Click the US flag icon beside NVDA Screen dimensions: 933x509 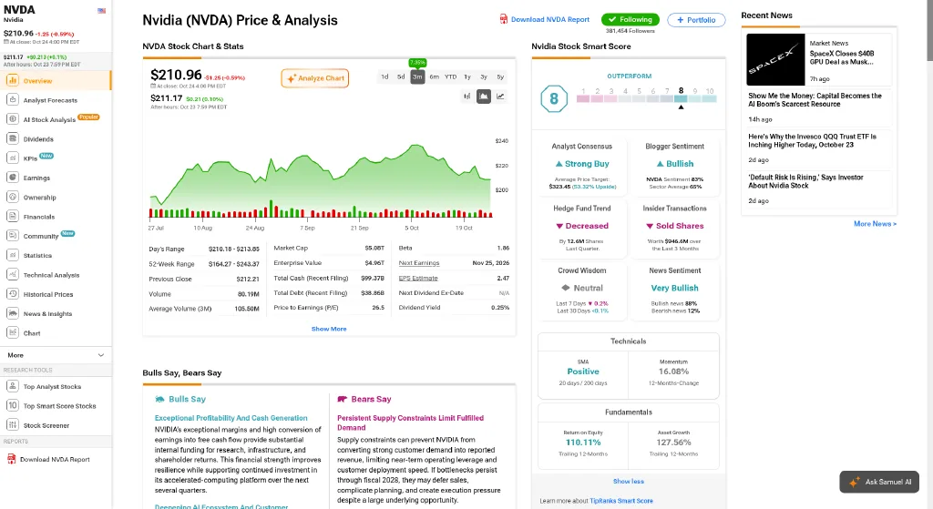102,11
